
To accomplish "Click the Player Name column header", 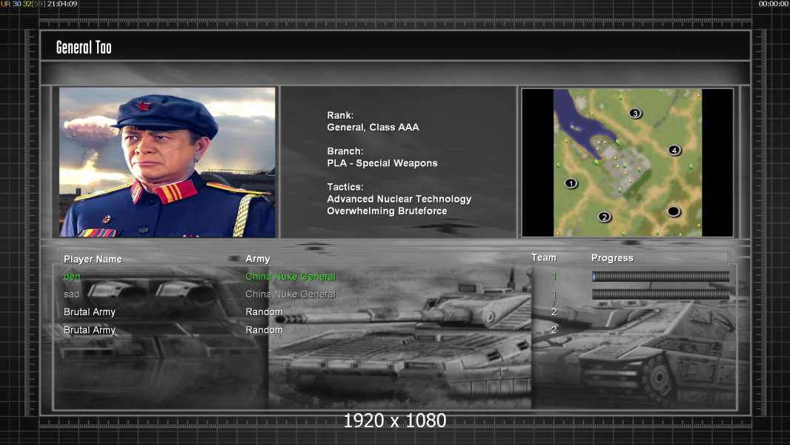I will (x=93, y=259).
